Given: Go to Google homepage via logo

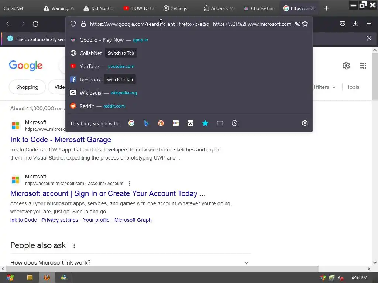Looking at the screenshot, I should tap(26, 66).
